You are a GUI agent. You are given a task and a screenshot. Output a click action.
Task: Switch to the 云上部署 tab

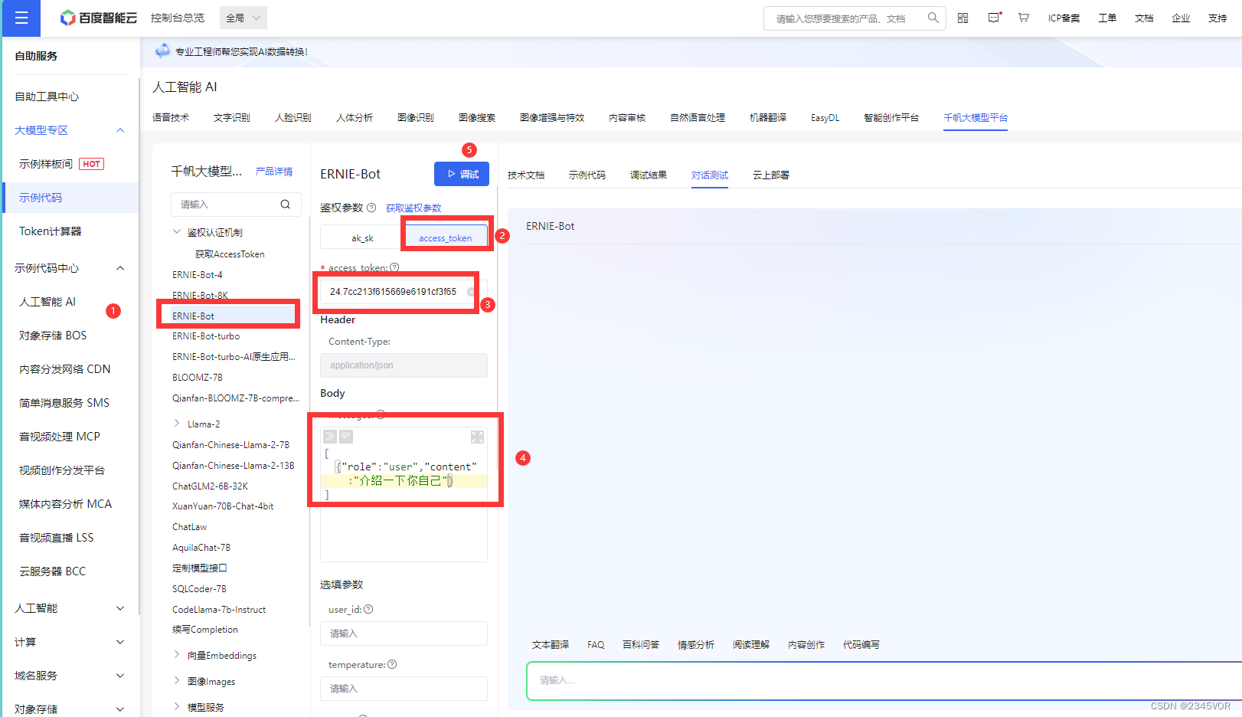pos(771,175)
